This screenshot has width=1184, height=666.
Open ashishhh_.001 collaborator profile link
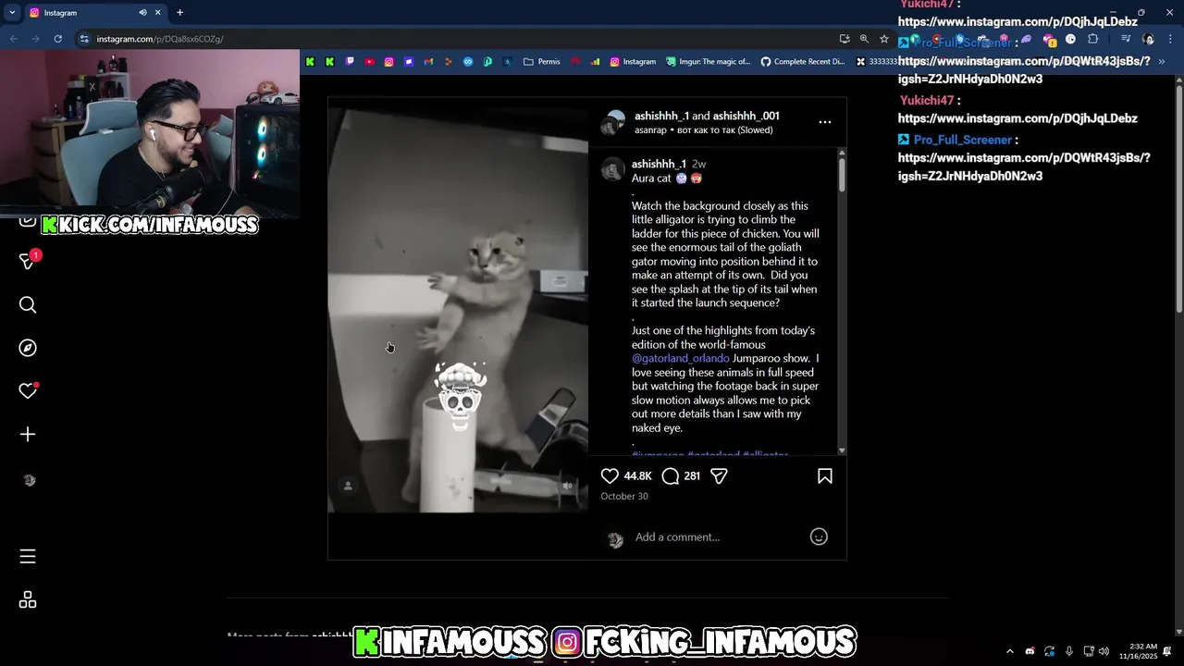tap(746, 116)
